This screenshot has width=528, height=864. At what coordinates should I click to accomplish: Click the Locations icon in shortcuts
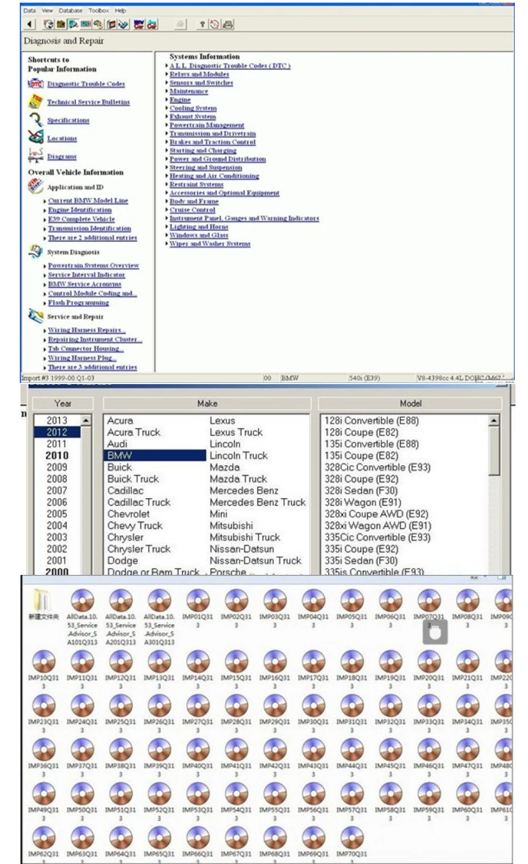[x=36, y=138]
